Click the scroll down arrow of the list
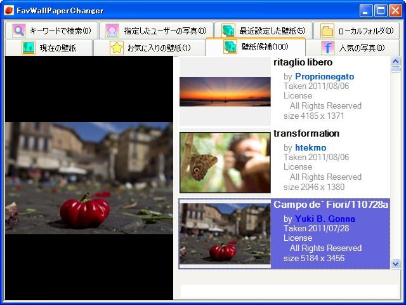This screenshot has width=406, height=305. pyautogui.click(x=395, y=264)
